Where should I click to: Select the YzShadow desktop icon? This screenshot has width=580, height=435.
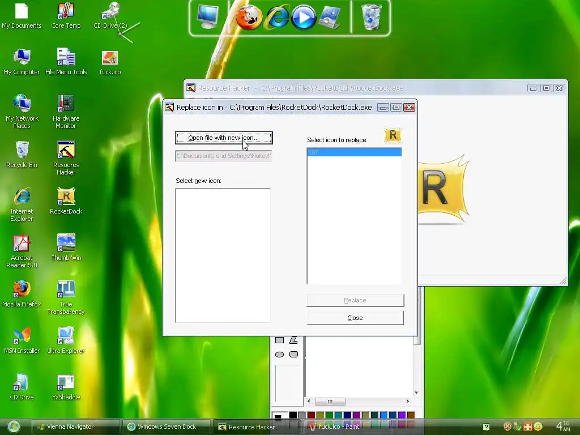[x=66, y=387]
